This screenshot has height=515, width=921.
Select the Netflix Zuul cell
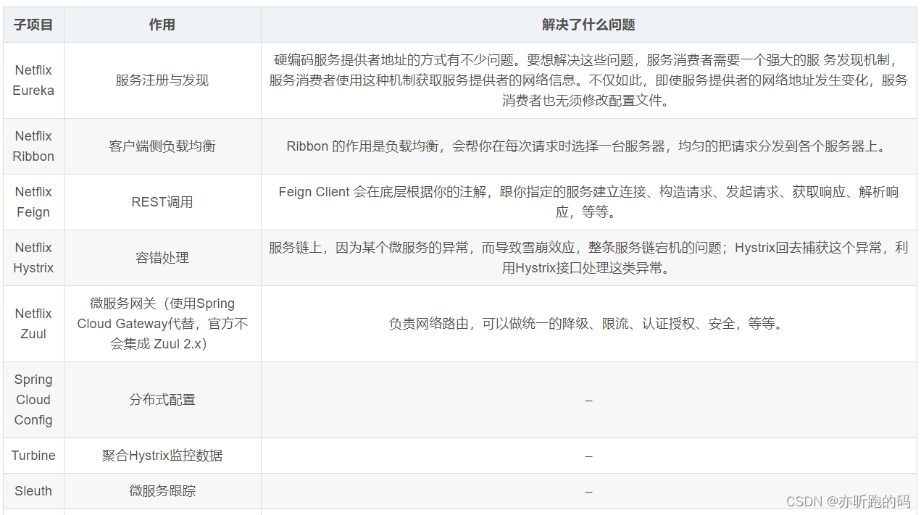click(x=33, y=324)
